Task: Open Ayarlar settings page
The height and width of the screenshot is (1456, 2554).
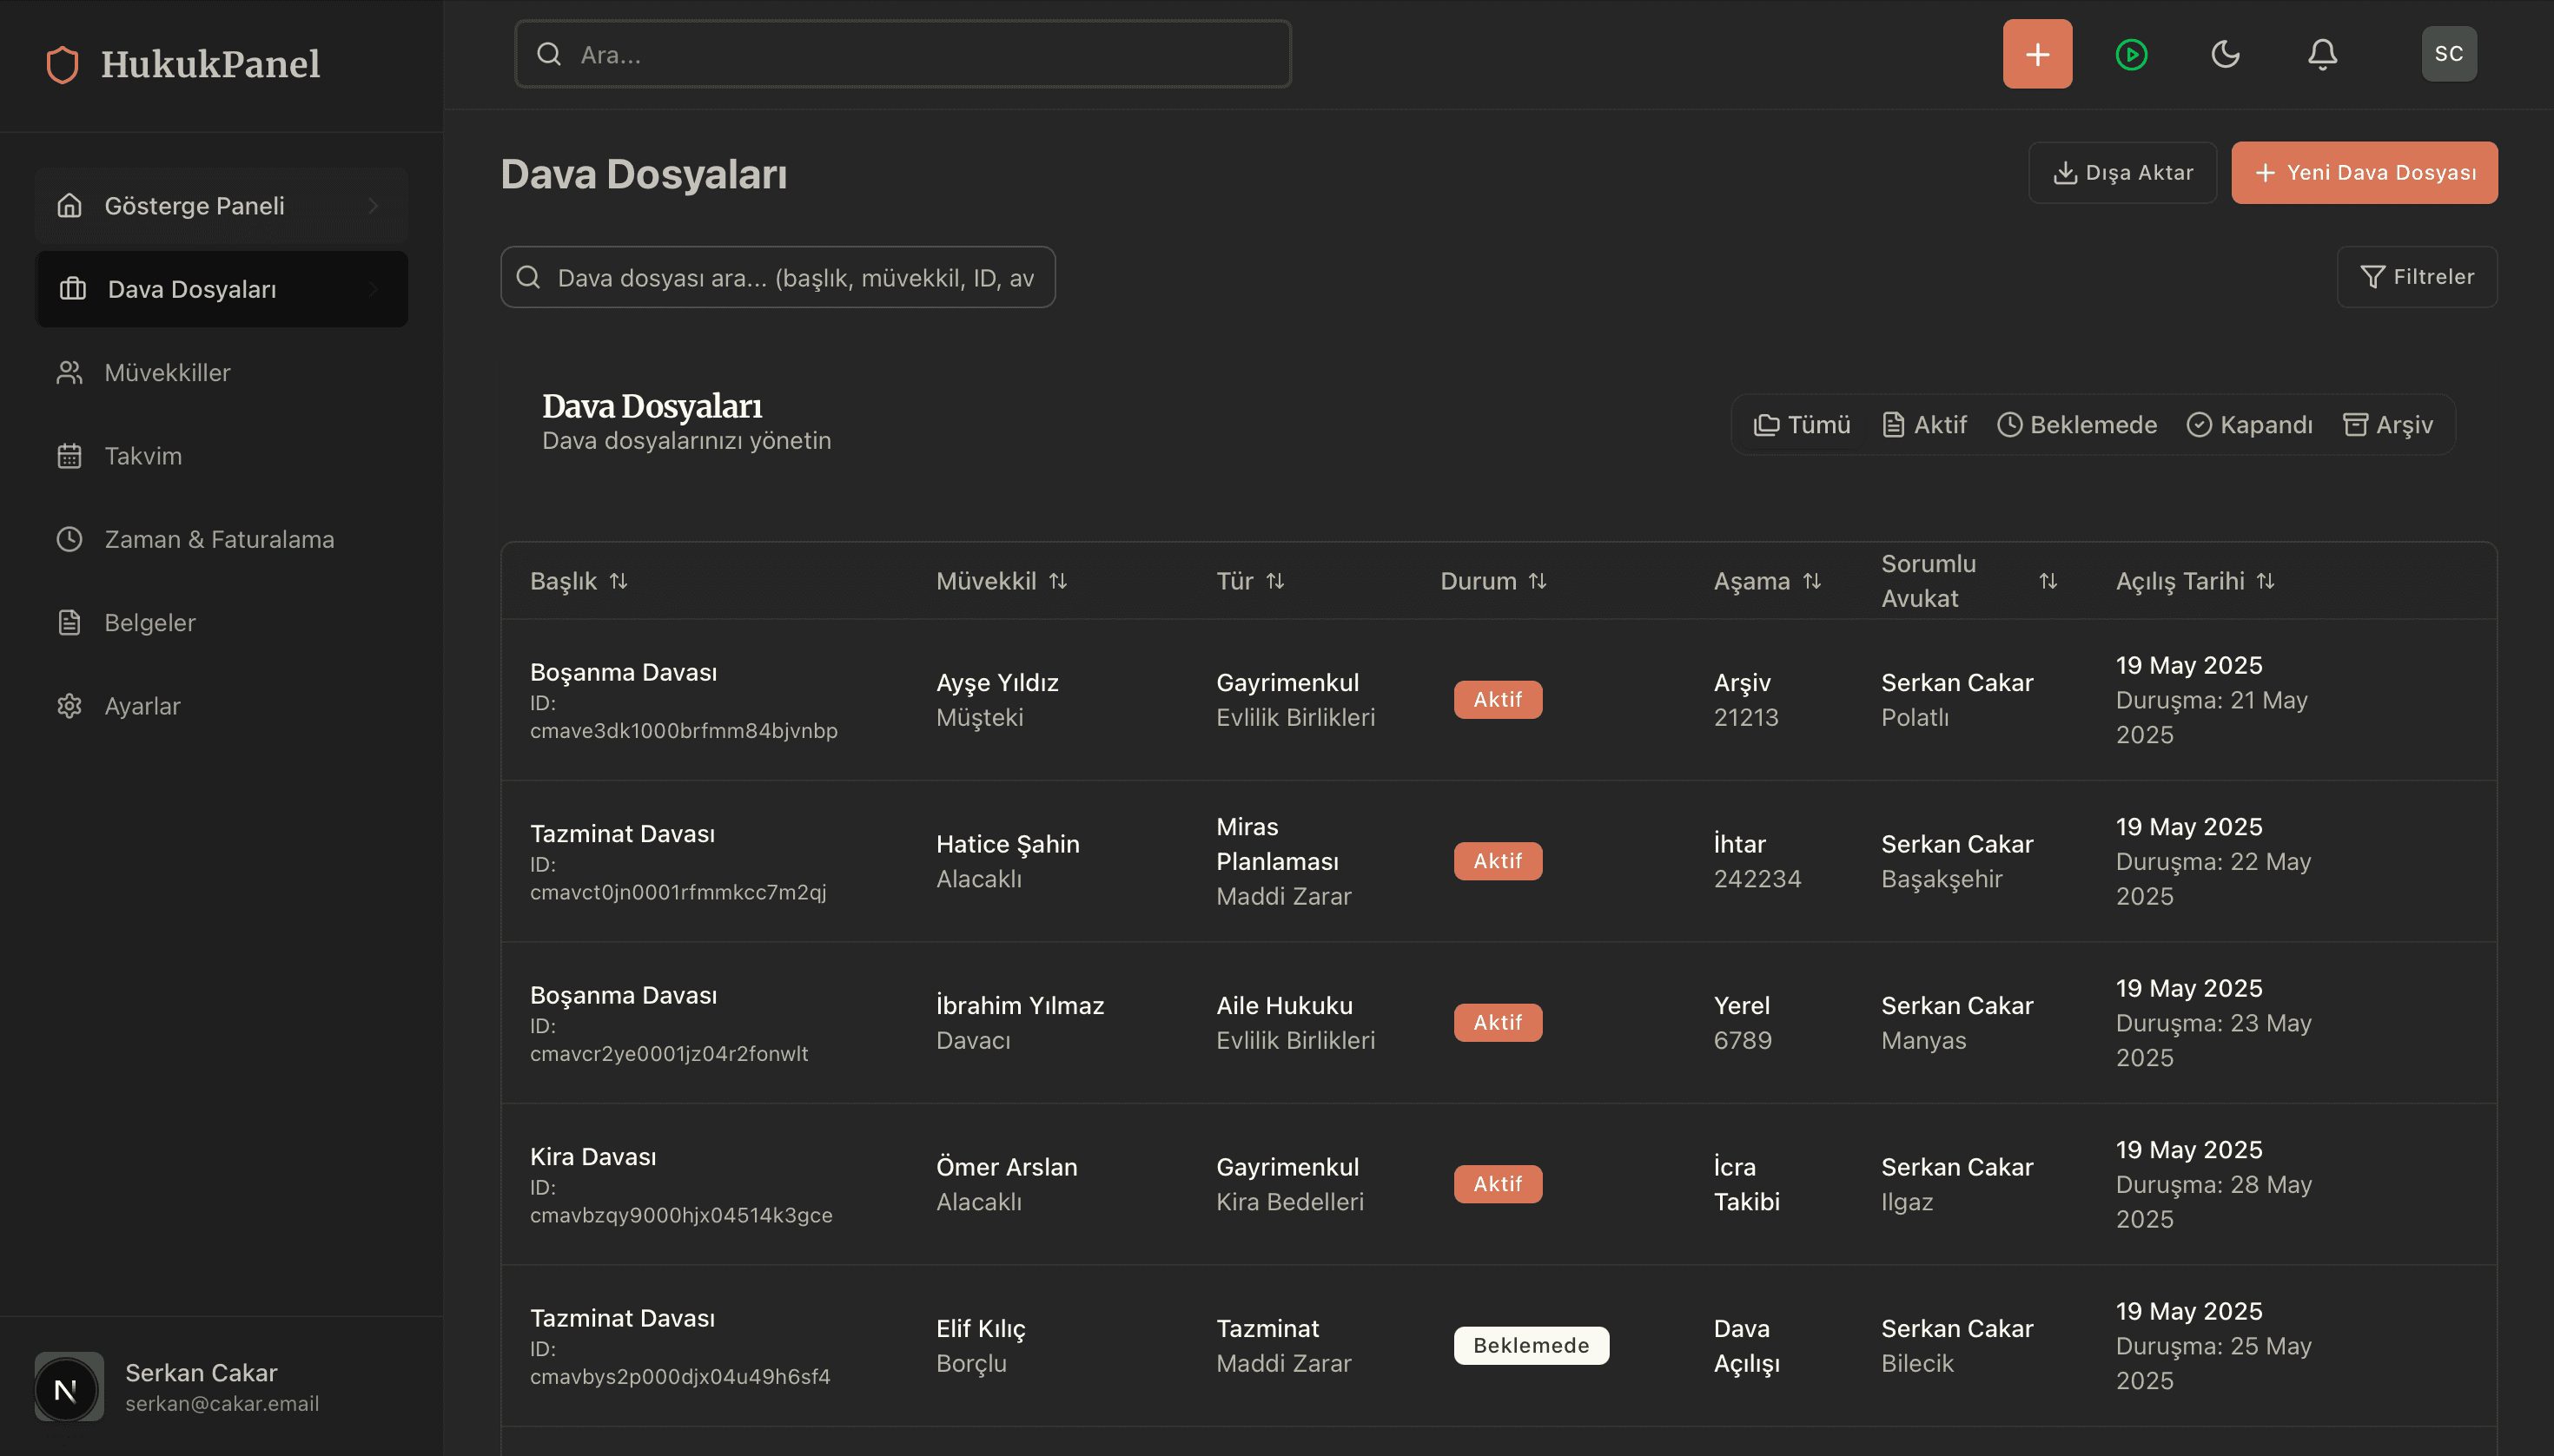Action: click(142, 706)
